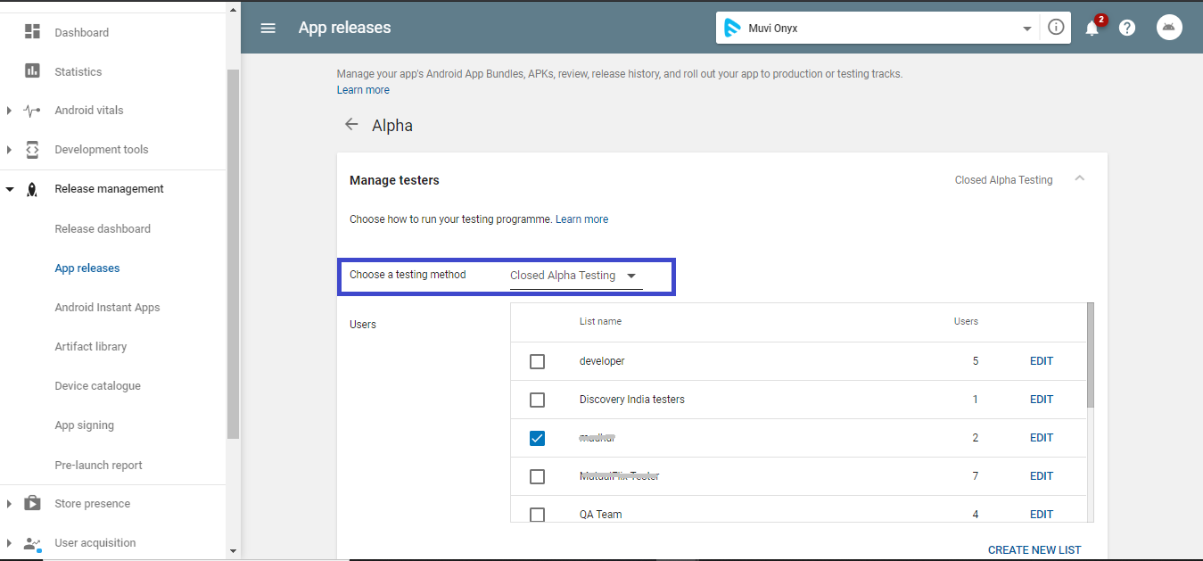1203x561 pixels.
Task: Select App releases in sidebar
Action: point(87,268)
